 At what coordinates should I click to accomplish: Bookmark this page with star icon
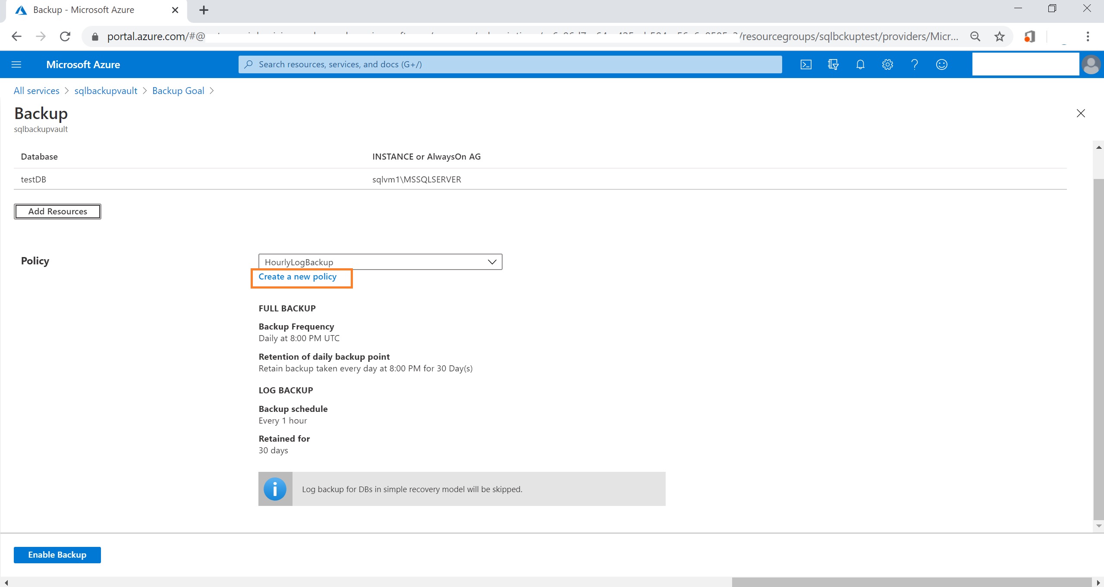point(999,37)
